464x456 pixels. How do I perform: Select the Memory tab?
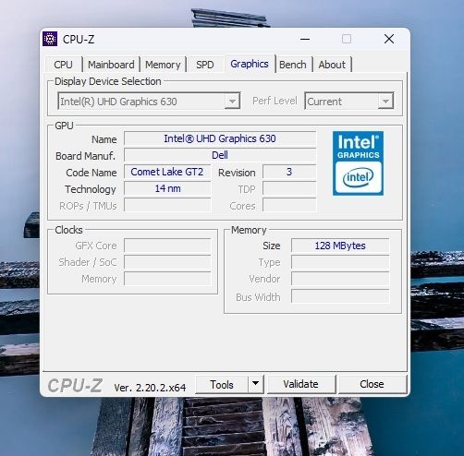(x=163, y=65)
